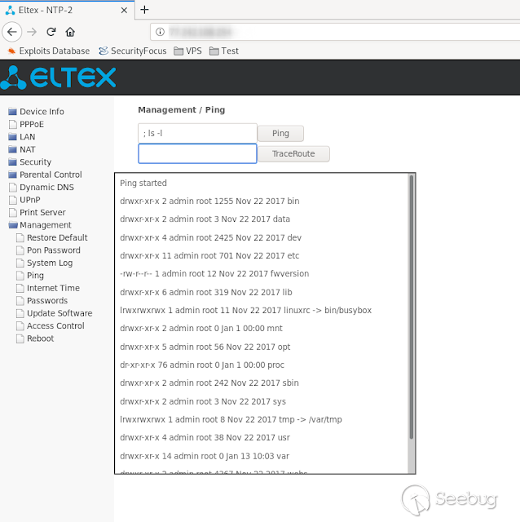Go back with the browser back arrow
520x522 pixels.
tap(12, 32)
